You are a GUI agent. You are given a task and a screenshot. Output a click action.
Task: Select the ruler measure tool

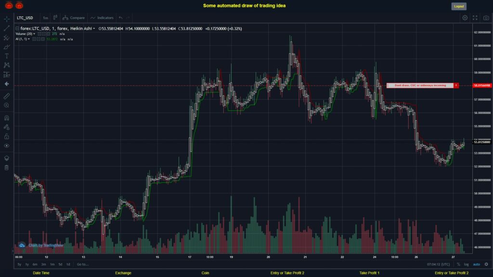(x=7, y=96)
